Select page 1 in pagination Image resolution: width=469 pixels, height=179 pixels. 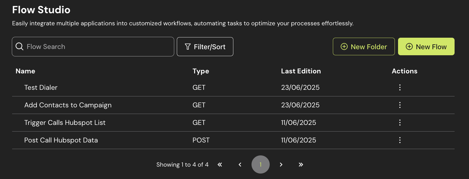[260, 165]
